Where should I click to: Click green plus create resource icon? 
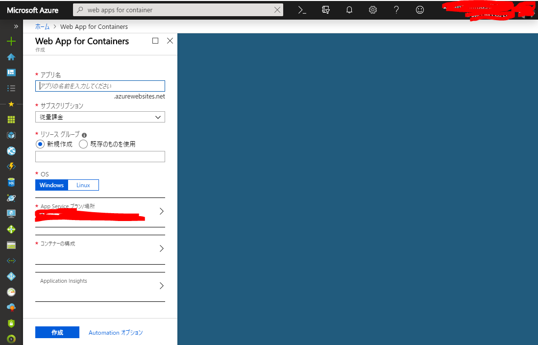click(11, 41)
